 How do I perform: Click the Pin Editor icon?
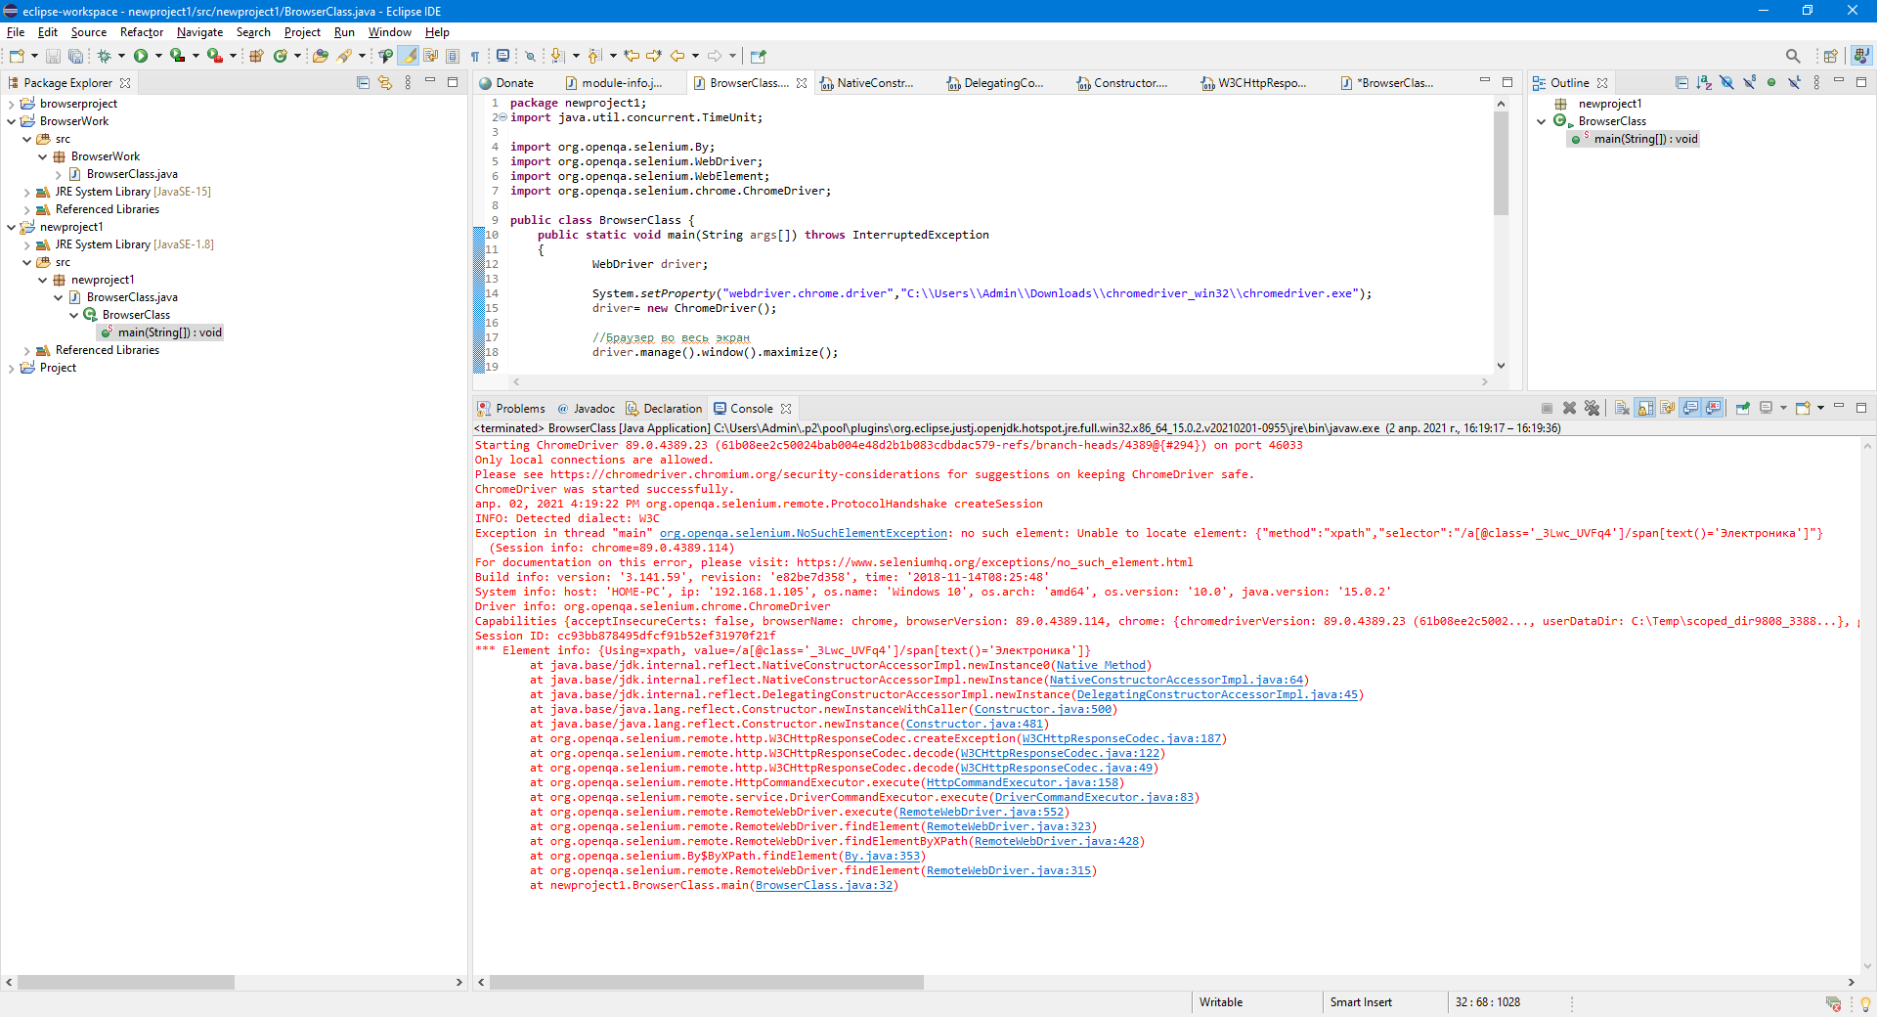pyautogui.click(x=759, y=56)
